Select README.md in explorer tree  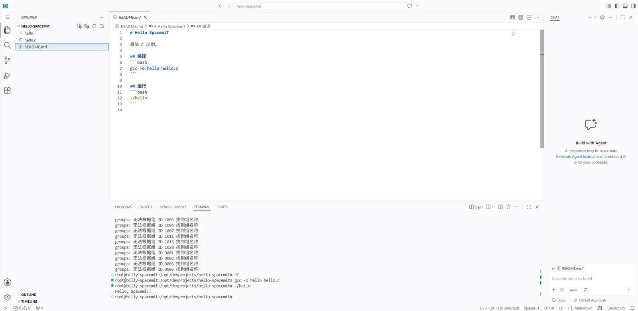[x=62, y=47]
